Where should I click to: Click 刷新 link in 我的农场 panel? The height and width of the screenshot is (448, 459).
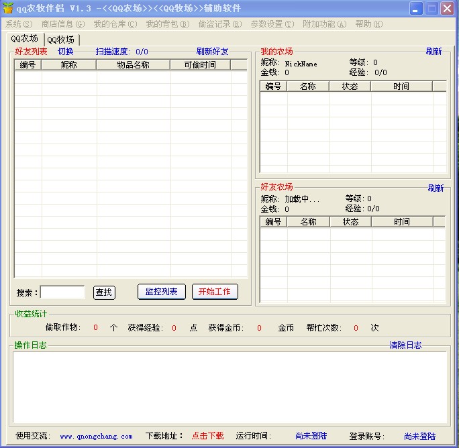[x=433, y=52]
